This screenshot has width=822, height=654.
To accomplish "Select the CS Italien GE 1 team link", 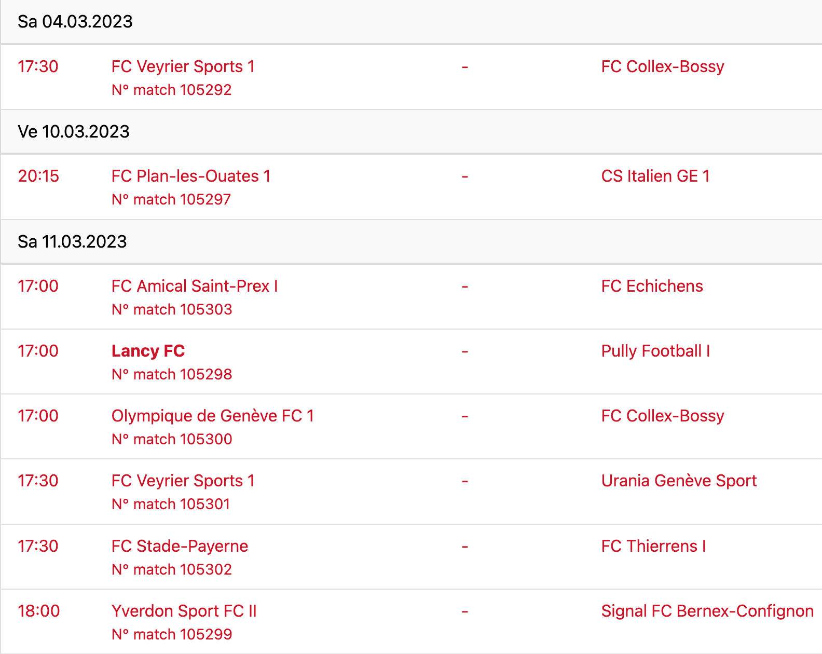I will pyautogui.click(x=655, y=176).
